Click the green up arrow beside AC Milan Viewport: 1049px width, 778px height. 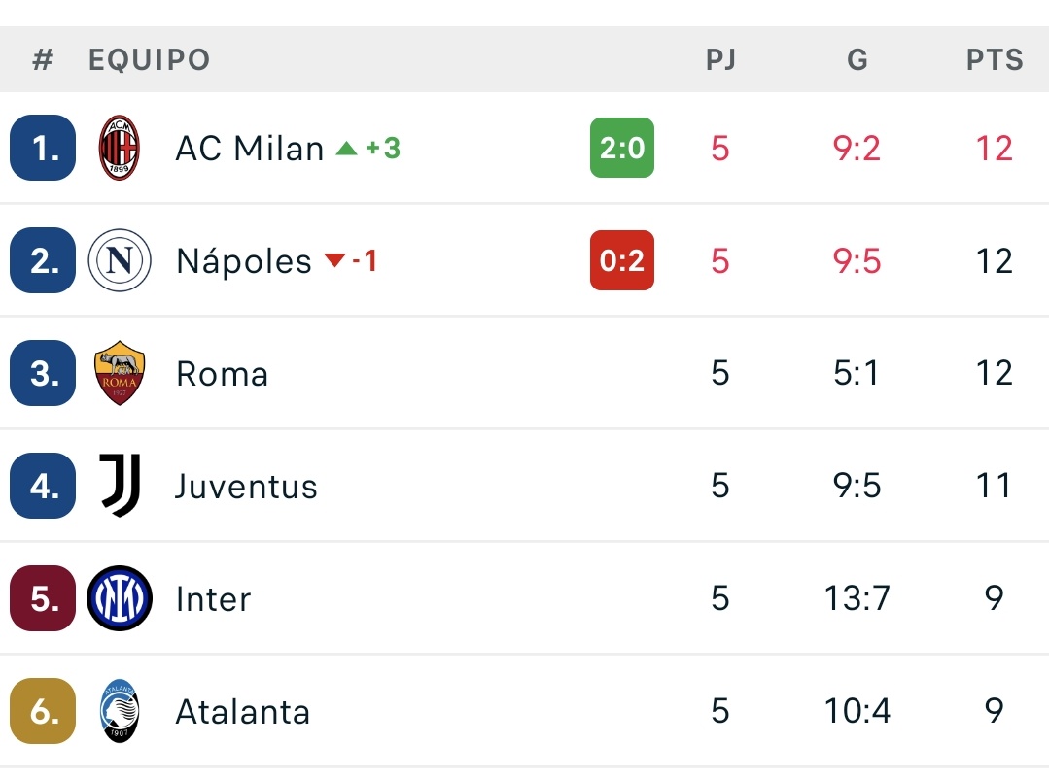tap(346, 149)
